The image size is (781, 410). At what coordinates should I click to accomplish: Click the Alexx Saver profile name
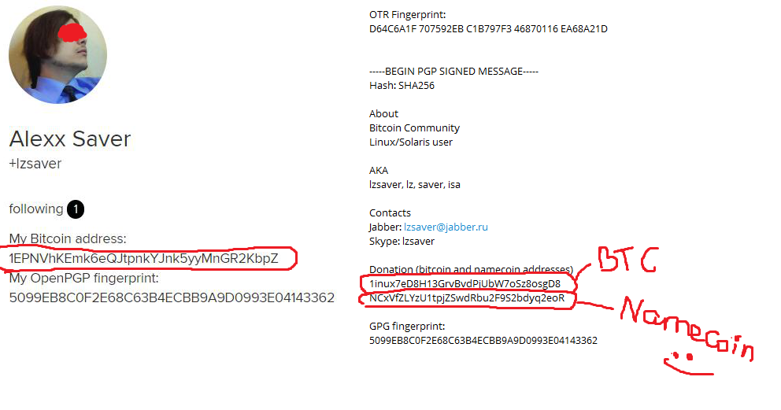point(70,139)
